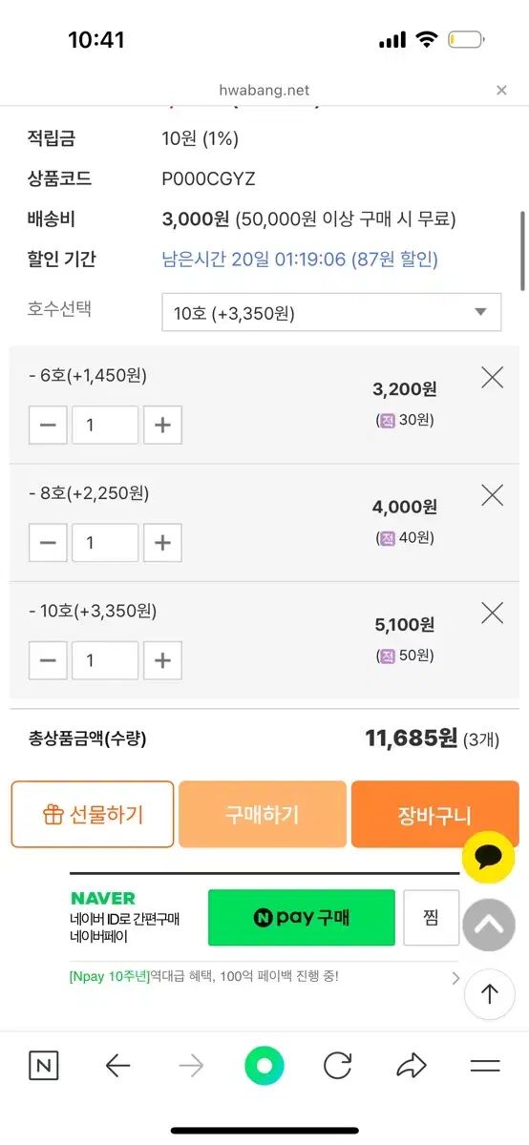The image size is (529, 1145).
Task: Open KakaoTalk chat bubble icon
Action: [x=488, y=856]
